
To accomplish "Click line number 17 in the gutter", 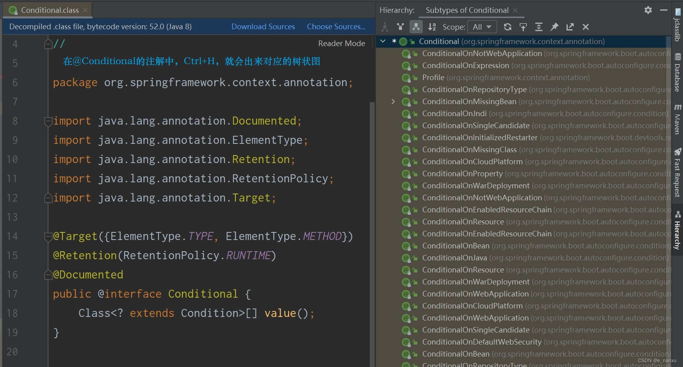I will 12,294.
